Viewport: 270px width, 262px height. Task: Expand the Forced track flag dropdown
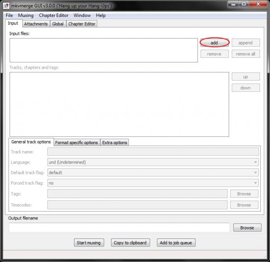coord(153,183)
